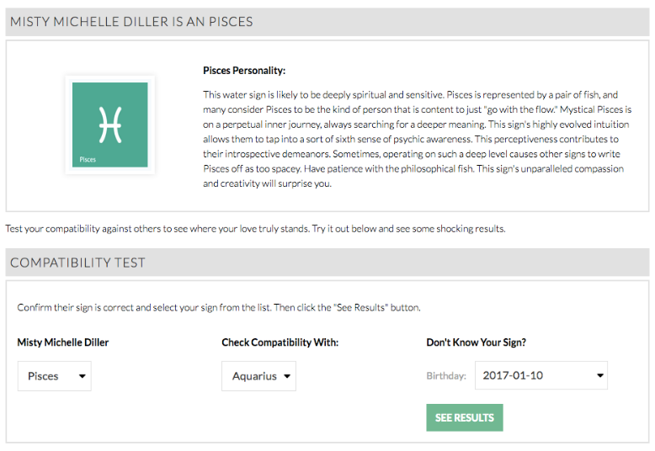
Task: Open the Aquarius compatibility sign dropdown
Action: pos(259,376)
